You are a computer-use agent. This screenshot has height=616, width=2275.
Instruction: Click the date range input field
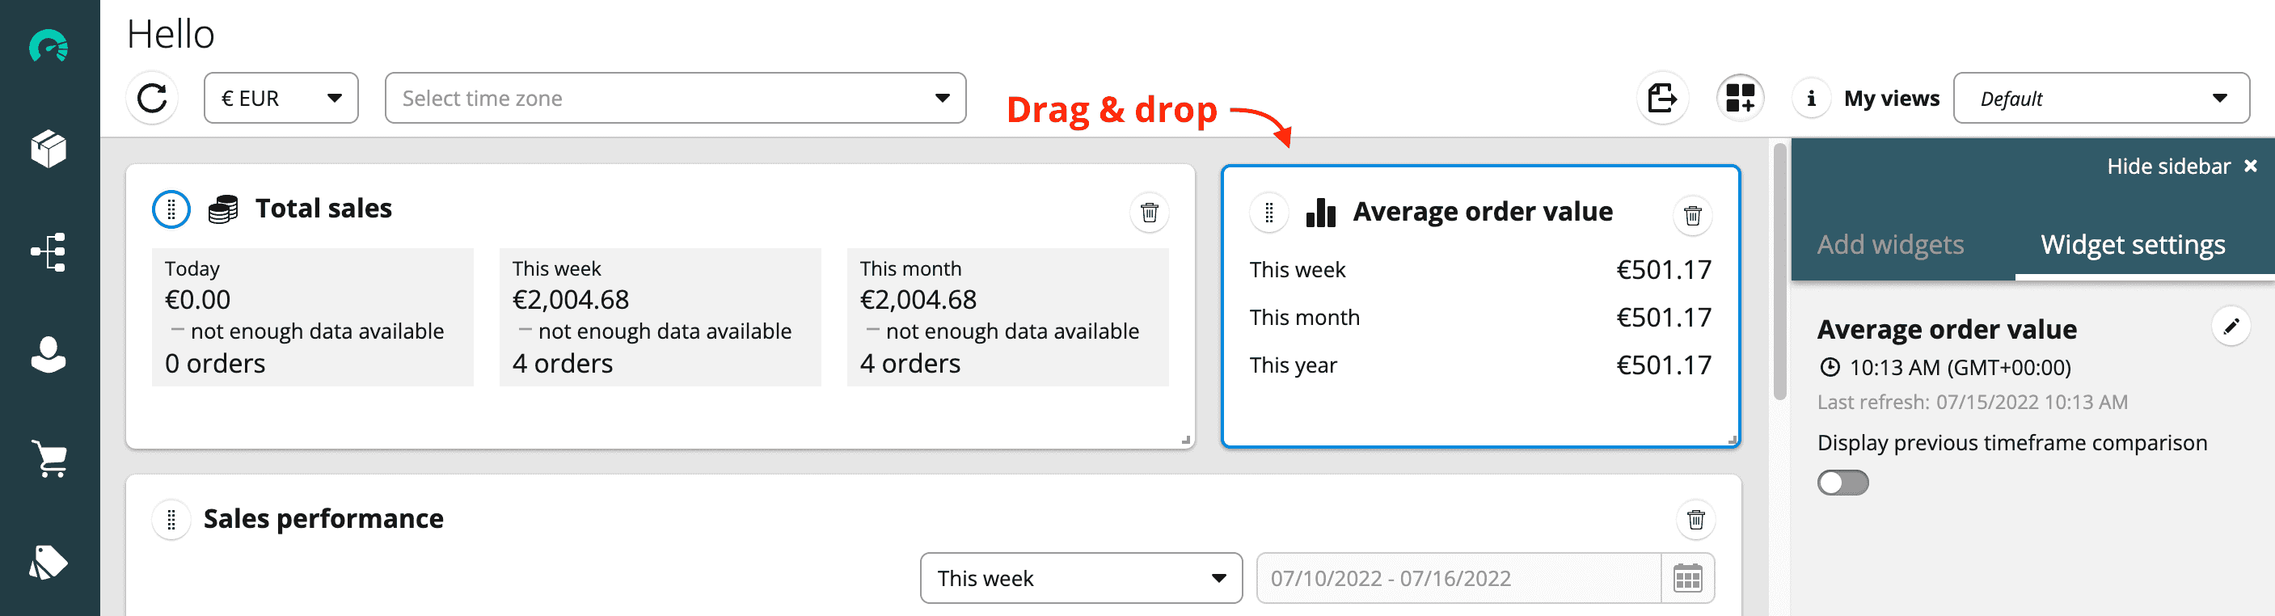coord(1457,579)
